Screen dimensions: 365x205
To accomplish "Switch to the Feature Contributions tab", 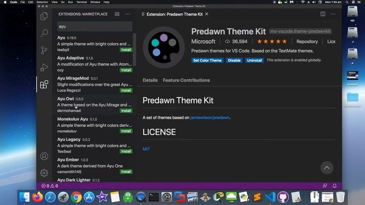I will [x=186, y=80].
